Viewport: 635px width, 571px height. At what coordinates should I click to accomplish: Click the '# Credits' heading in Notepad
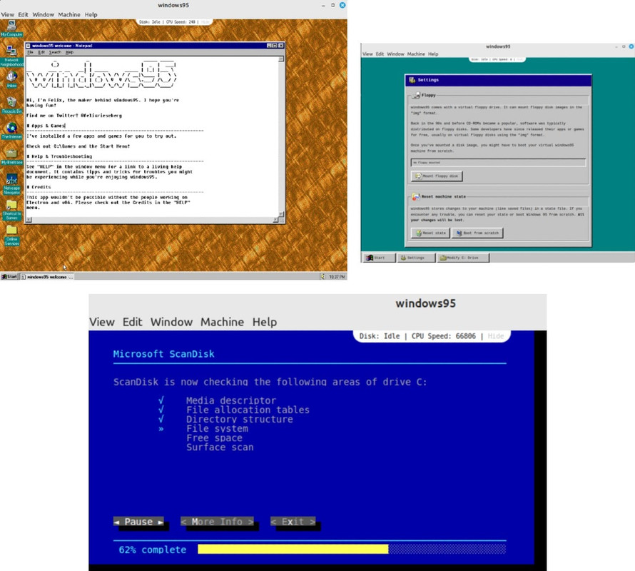(x=39, y=187)
